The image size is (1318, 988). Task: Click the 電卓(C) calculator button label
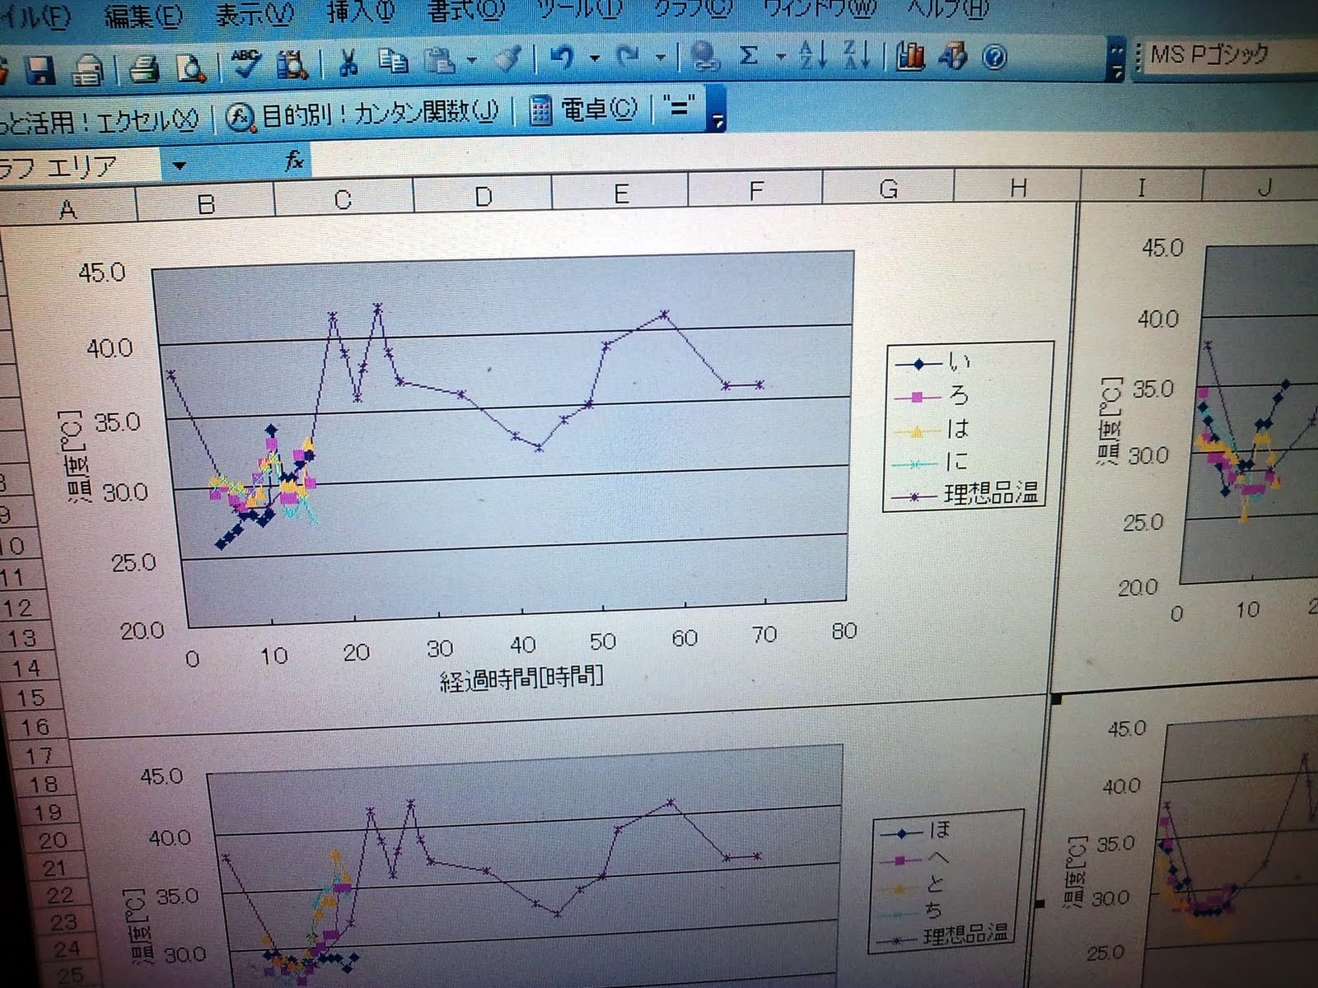(599, 110)
